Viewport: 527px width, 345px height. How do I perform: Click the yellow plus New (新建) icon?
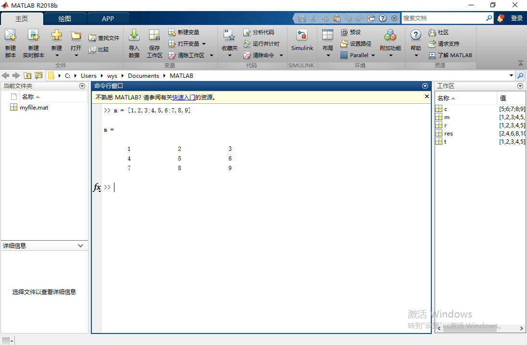click(56, 35)
